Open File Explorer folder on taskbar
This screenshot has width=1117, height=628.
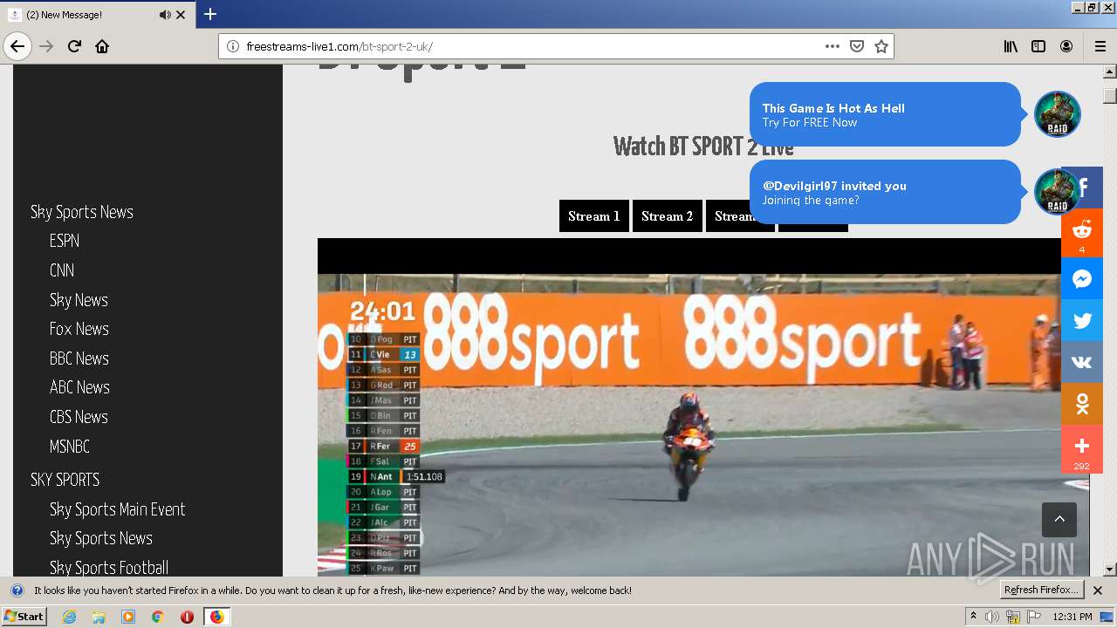(99, 617)
